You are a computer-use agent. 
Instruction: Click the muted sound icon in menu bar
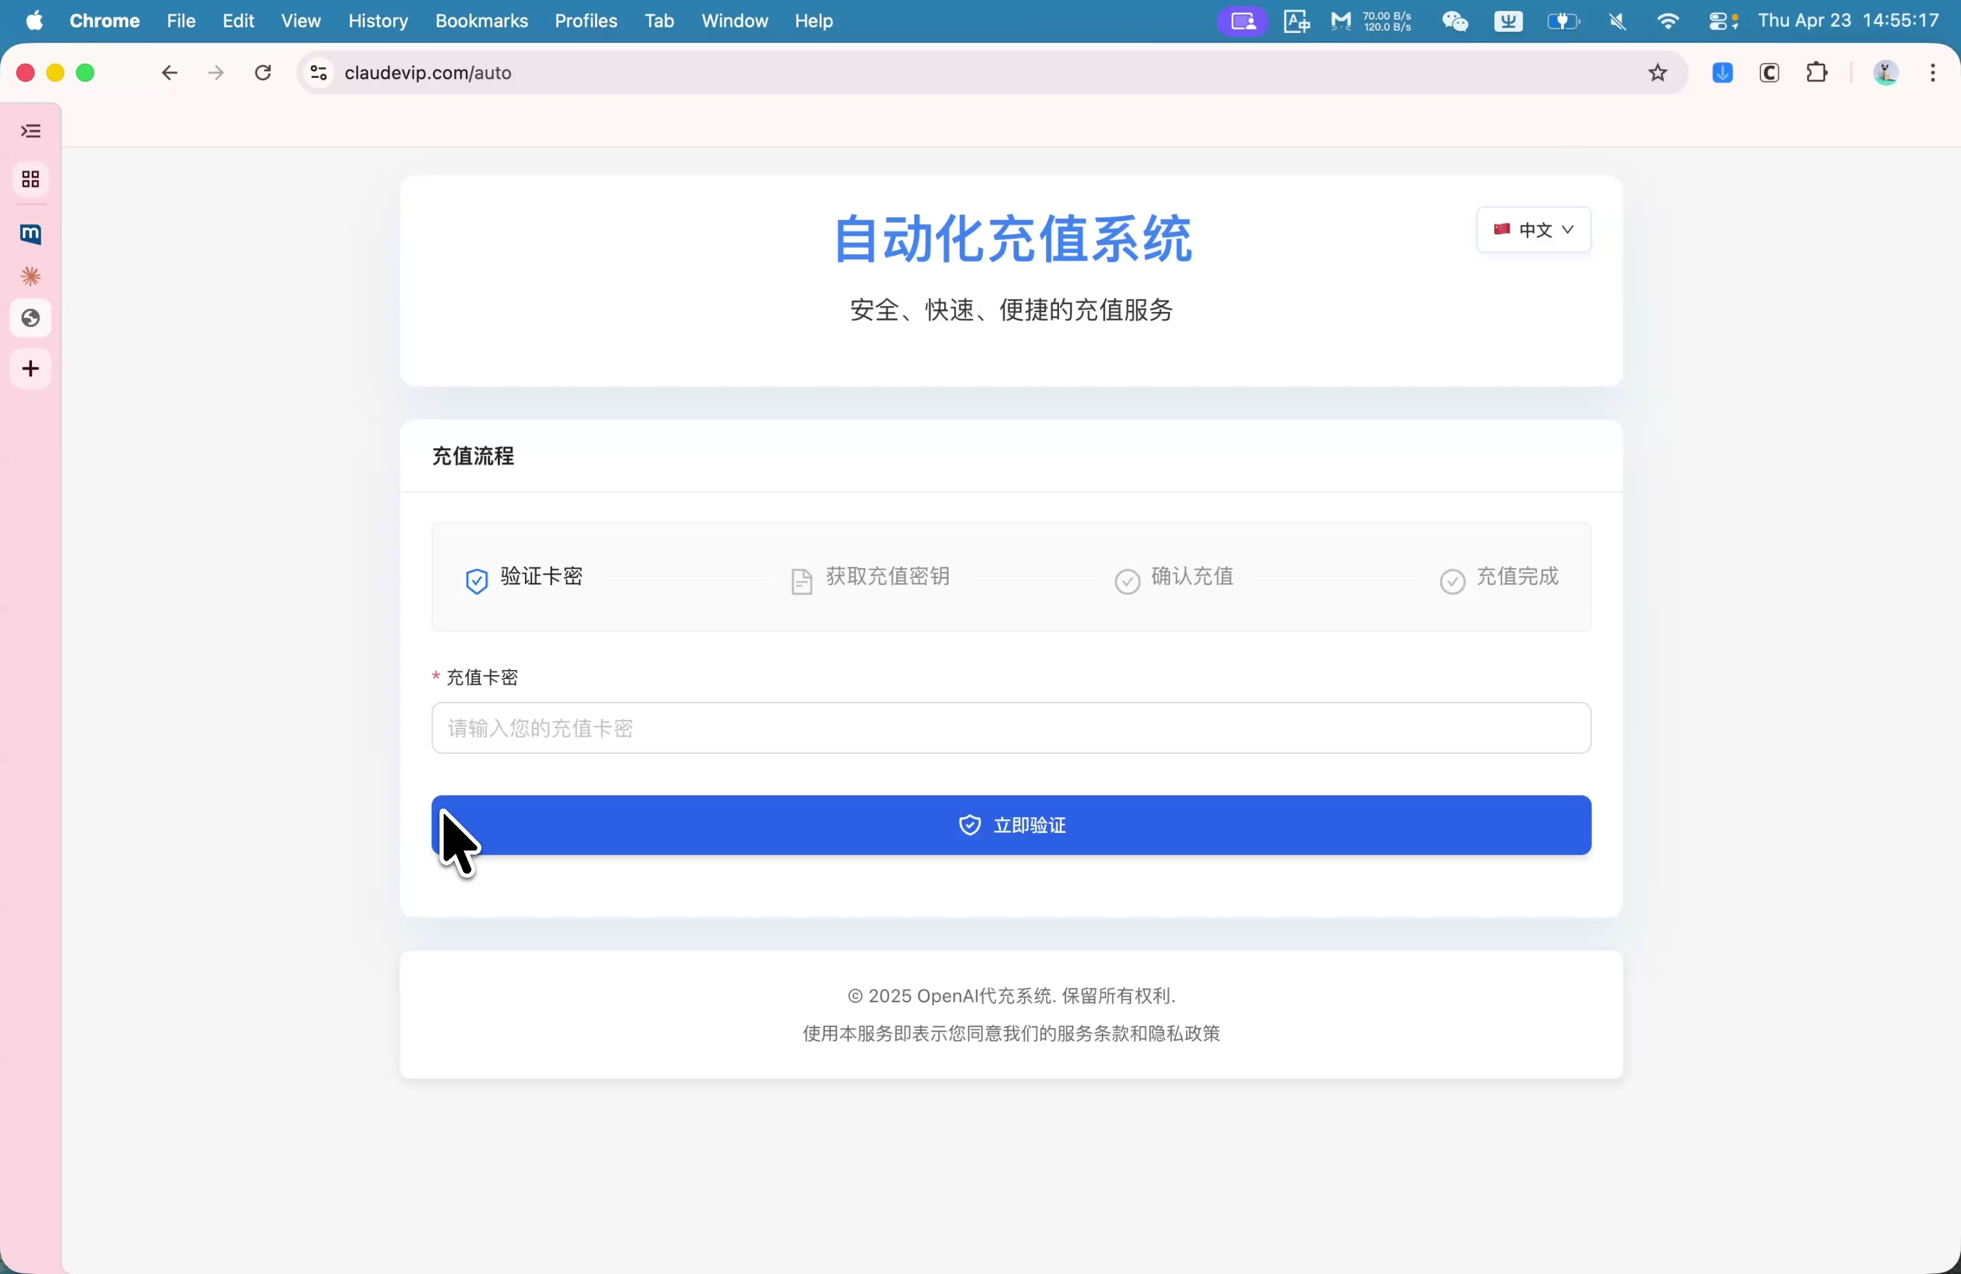coord(1618,21)
